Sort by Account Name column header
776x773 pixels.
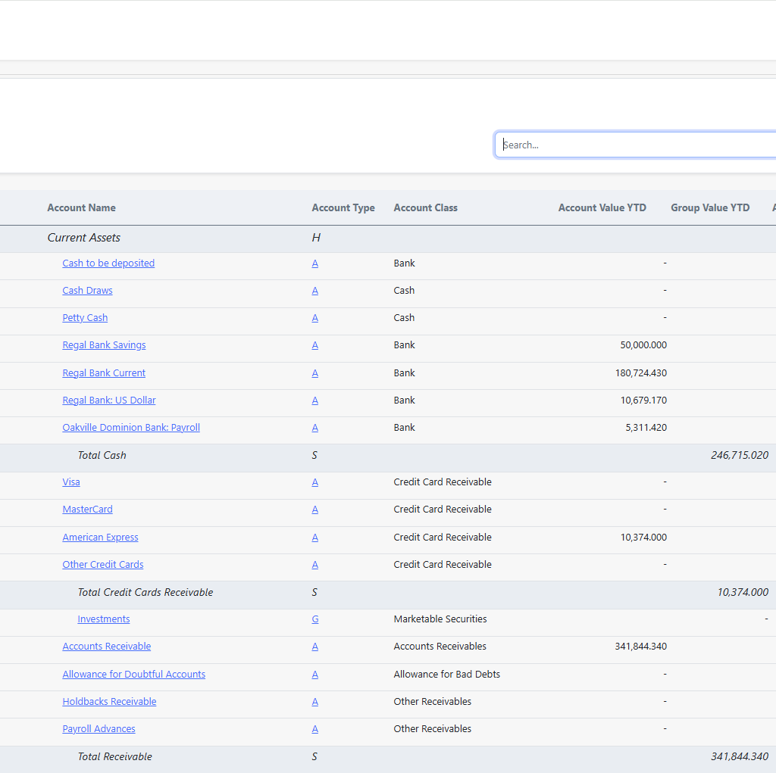click(81, 207)
